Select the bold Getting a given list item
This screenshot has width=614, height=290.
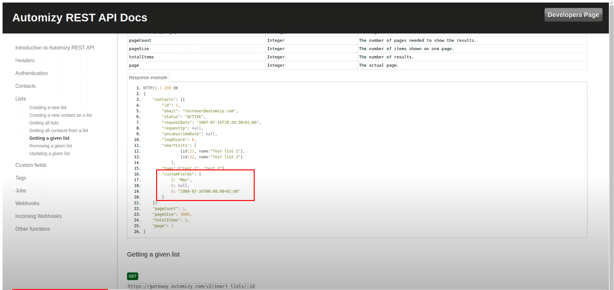[49, 138]
